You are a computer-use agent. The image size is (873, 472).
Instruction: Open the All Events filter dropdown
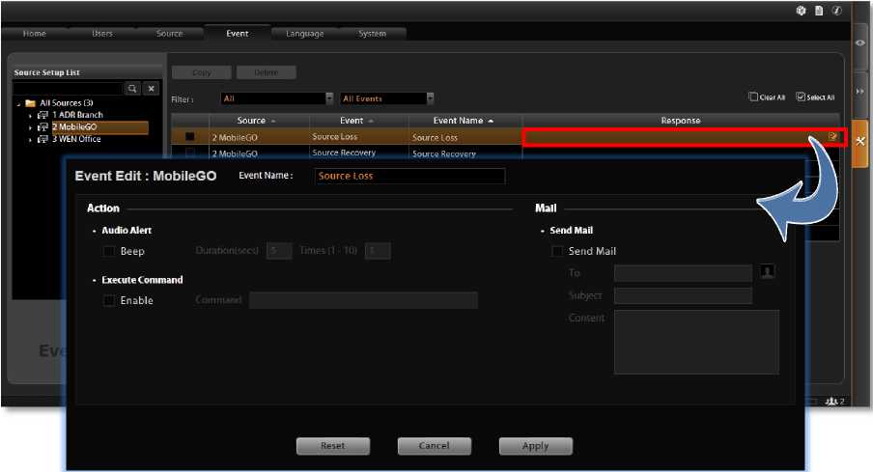click(x=430, y=98)
